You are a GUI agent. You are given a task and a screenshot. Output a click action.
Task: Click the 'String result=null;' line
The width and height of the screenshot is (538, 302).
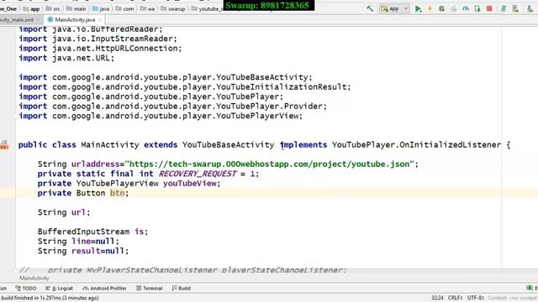(x=83, y=251)
